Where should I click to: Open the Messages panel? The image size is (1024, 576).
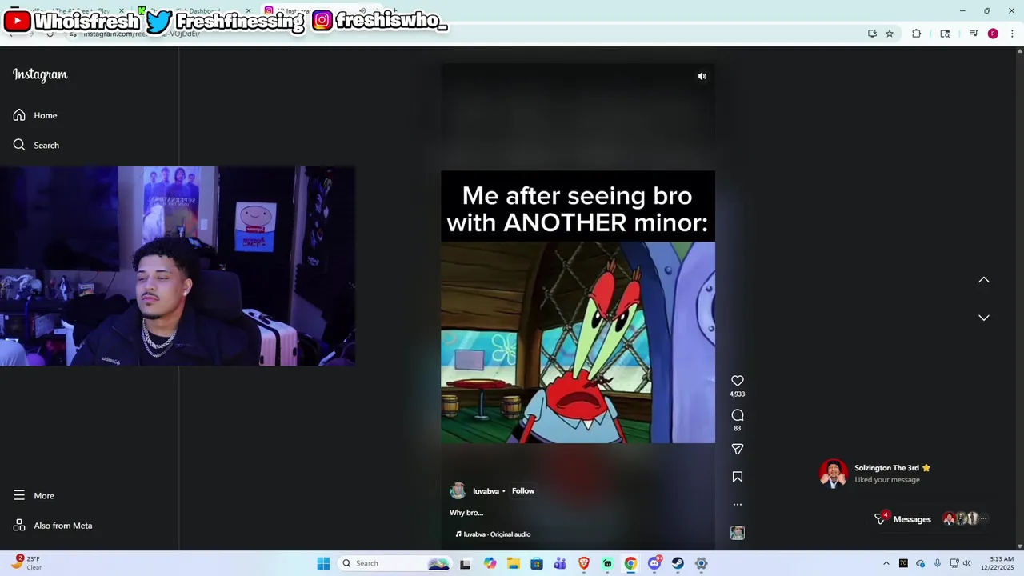click(x=912, y=519)
